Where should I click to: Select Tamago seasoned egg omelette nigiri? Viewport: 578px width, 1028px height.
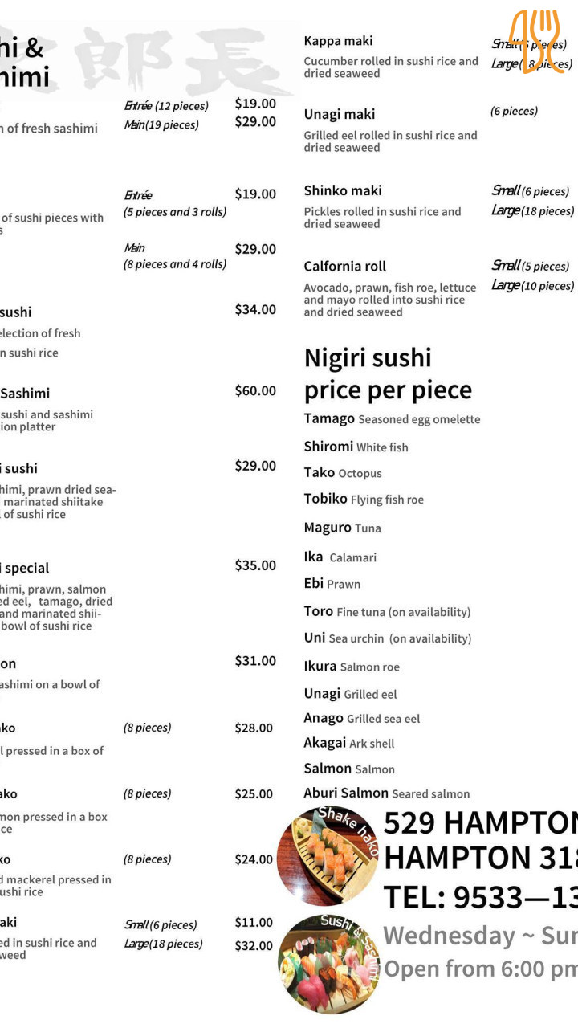(392, 418)
